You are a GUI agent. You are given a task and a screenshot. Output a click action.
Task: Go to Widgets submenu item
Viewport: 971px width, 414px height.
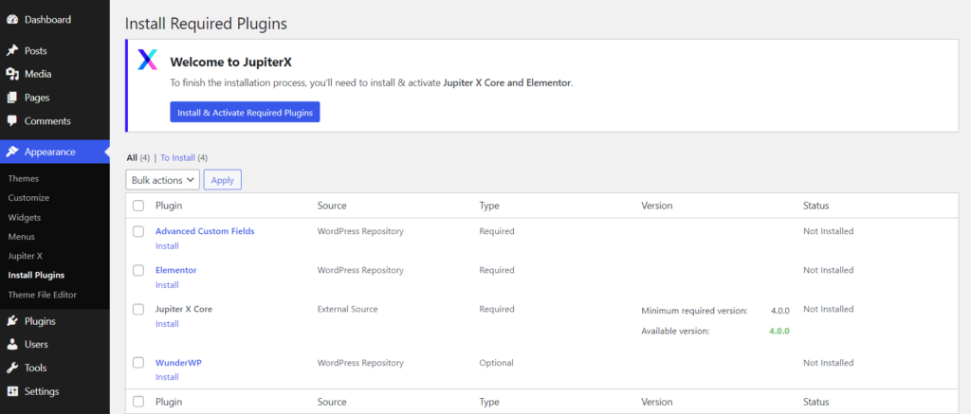(25, 218)
